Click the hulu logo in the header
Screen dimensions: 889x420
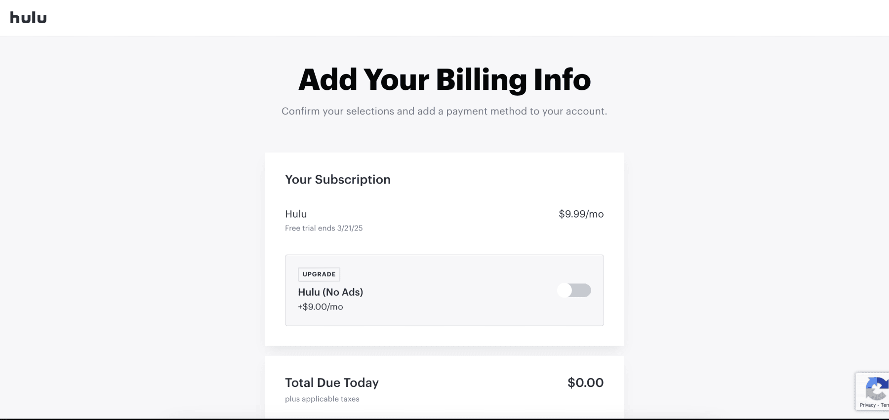(28, 17)
